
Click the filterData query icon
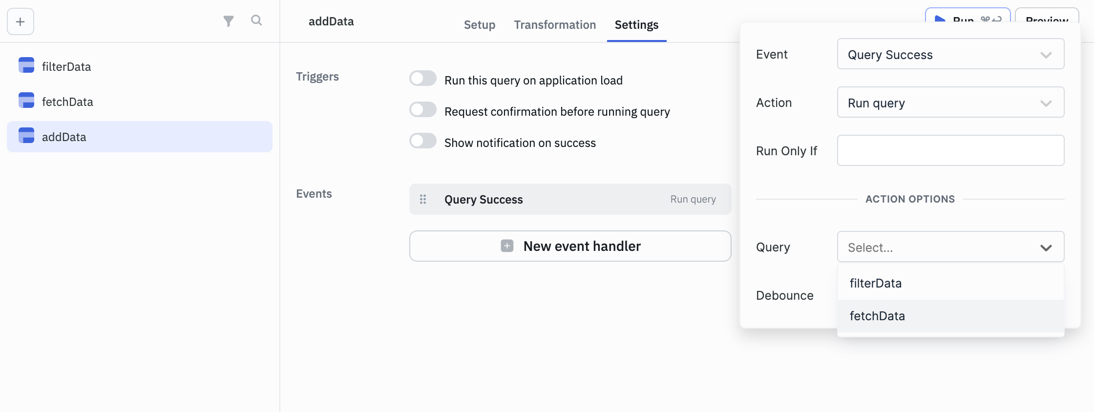(x=26, y=65)
